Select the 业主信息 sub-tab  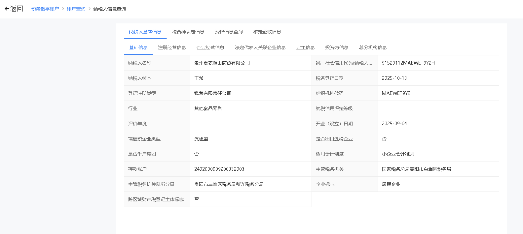click(305, 47)
